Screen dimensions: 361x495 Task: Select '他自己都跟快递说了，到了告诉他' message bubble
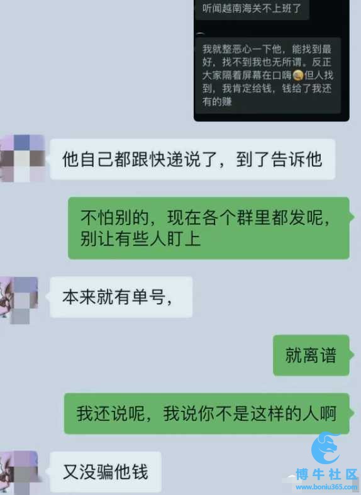point(193,159)
